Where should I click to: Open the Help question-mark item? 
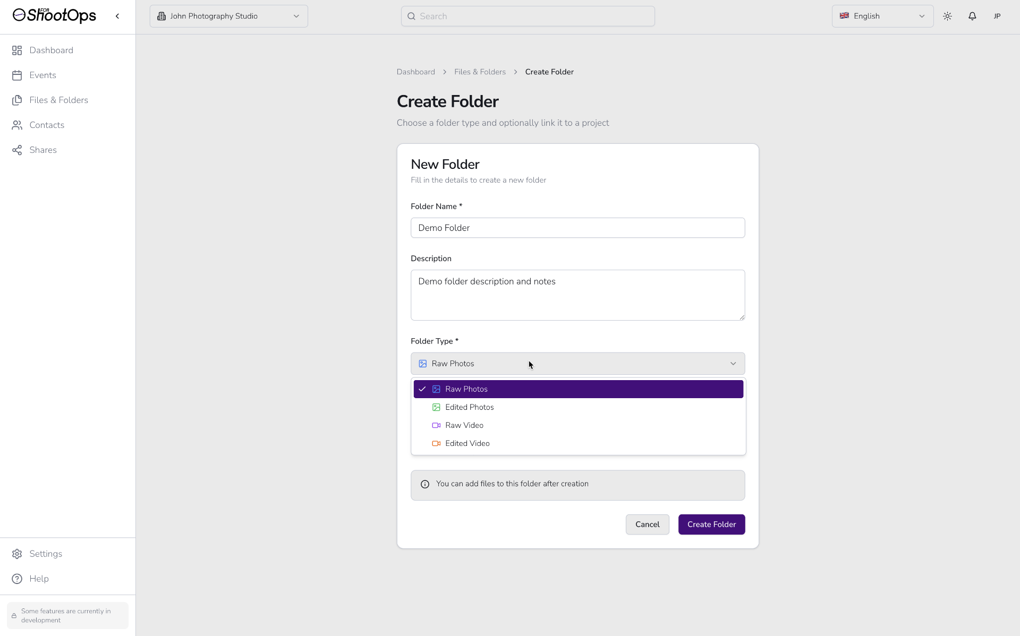39,579
